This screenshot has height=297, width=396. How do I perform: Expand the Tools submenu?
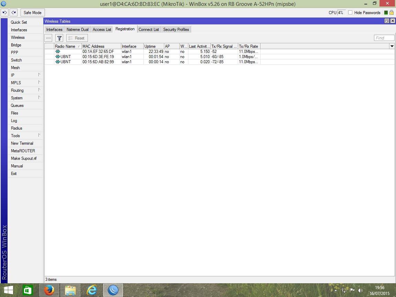click(39, 135)
